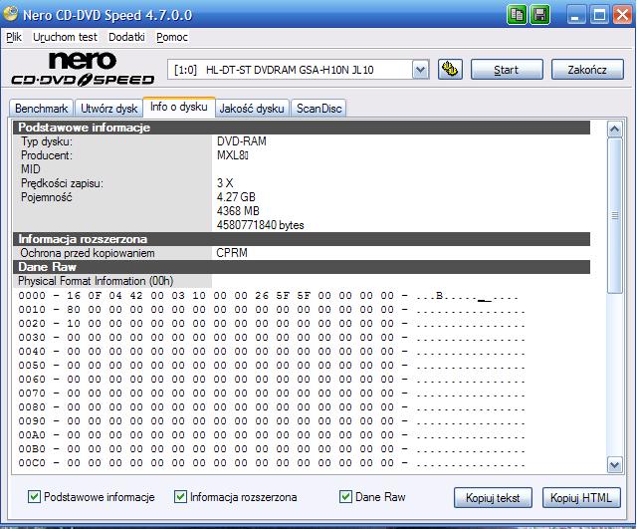
Task: Open the Dodatki menu
Action: coord(126,37)
